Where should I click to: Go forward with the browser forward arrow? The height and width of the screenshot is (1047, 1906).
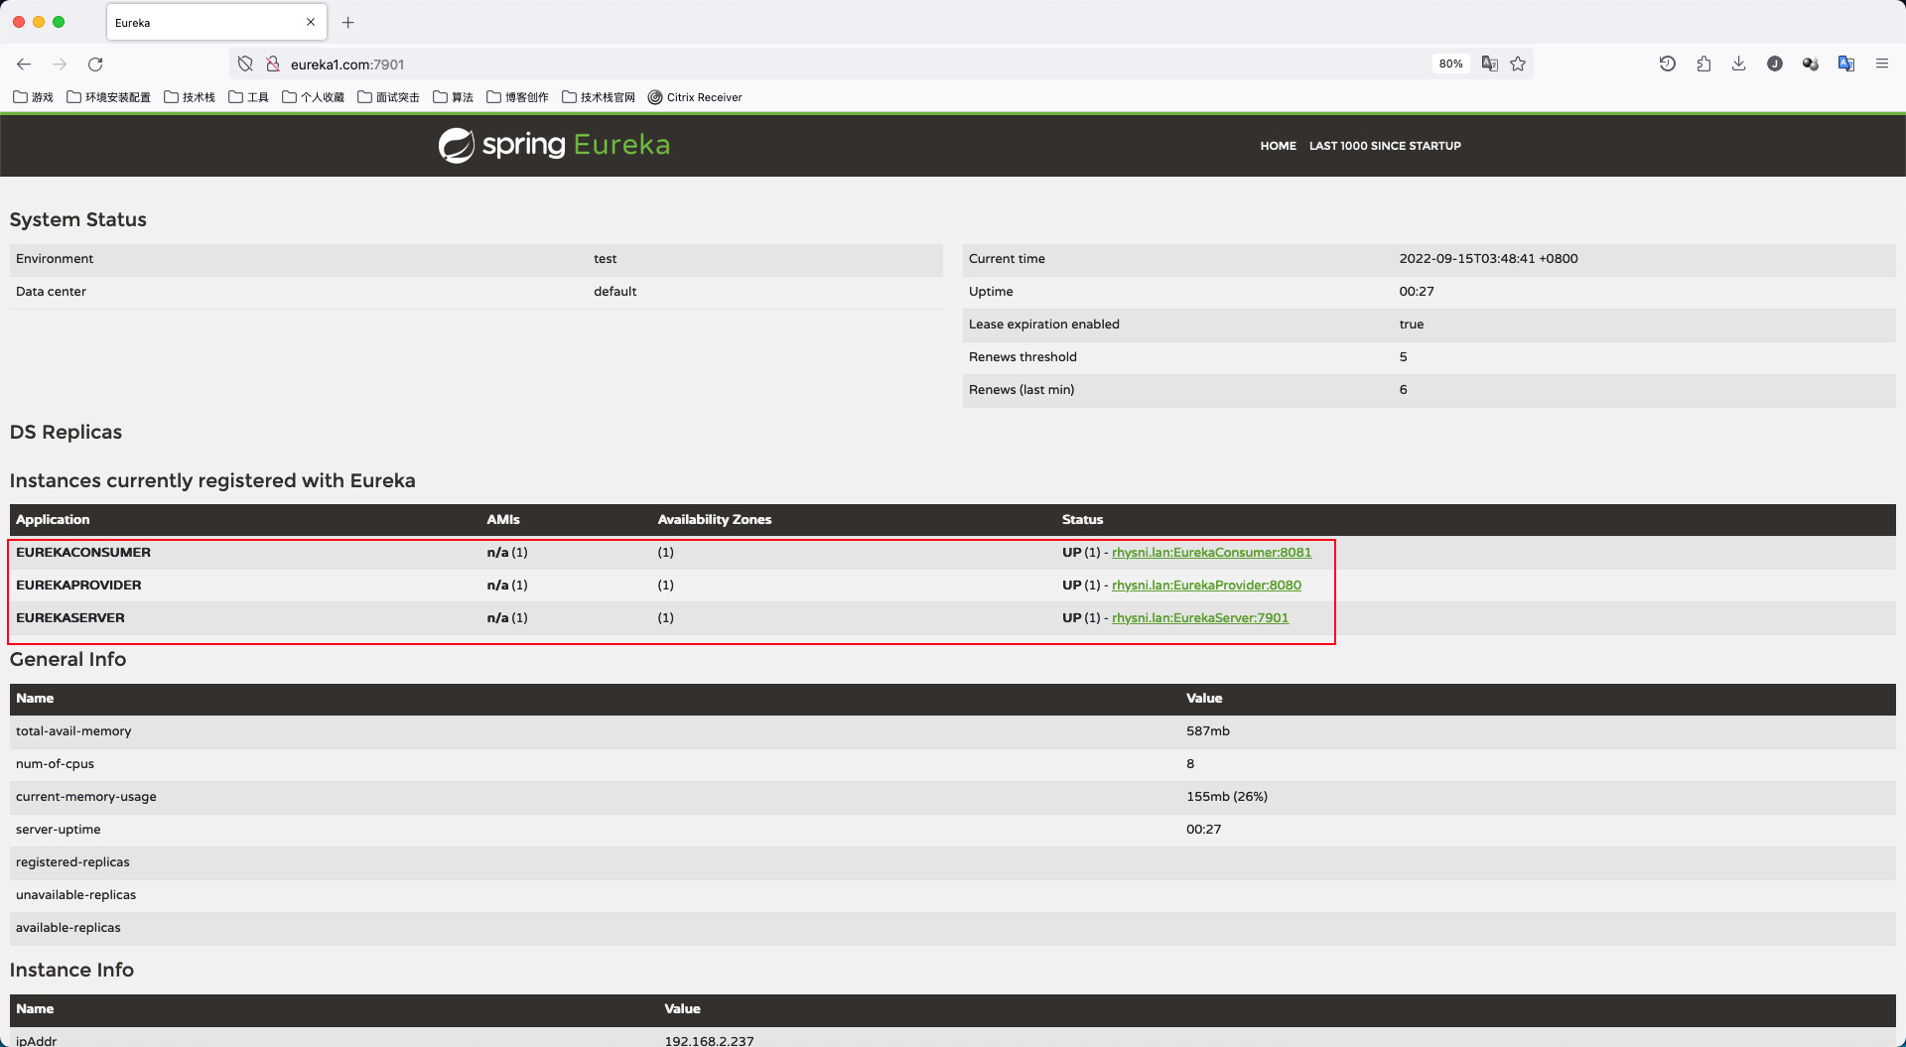60,64
